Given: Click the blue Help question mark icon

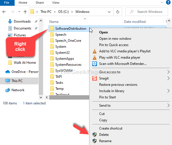Looking at the screenshot, I should coord(168,2).
